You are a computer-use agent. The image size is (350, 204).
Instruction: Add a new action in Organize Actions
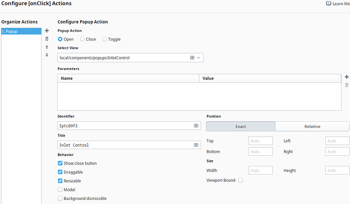[47, 31]
